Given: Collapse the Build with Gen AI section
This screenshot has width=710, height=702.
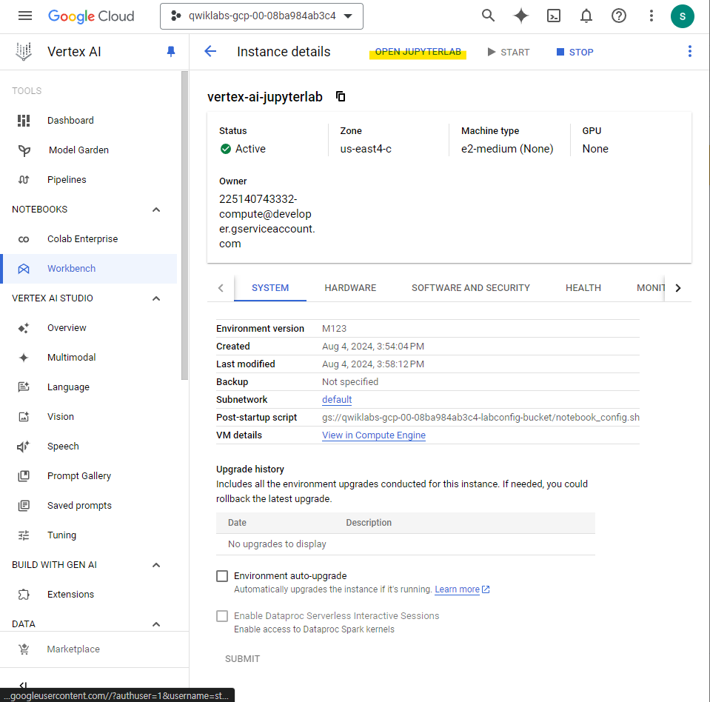Looking at the screenshot, I should pos(156,565).
